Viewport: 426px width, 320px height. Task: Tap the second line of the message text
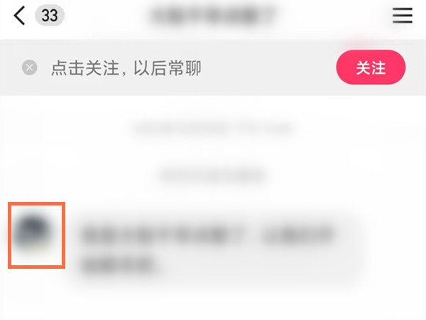point(119,264)
